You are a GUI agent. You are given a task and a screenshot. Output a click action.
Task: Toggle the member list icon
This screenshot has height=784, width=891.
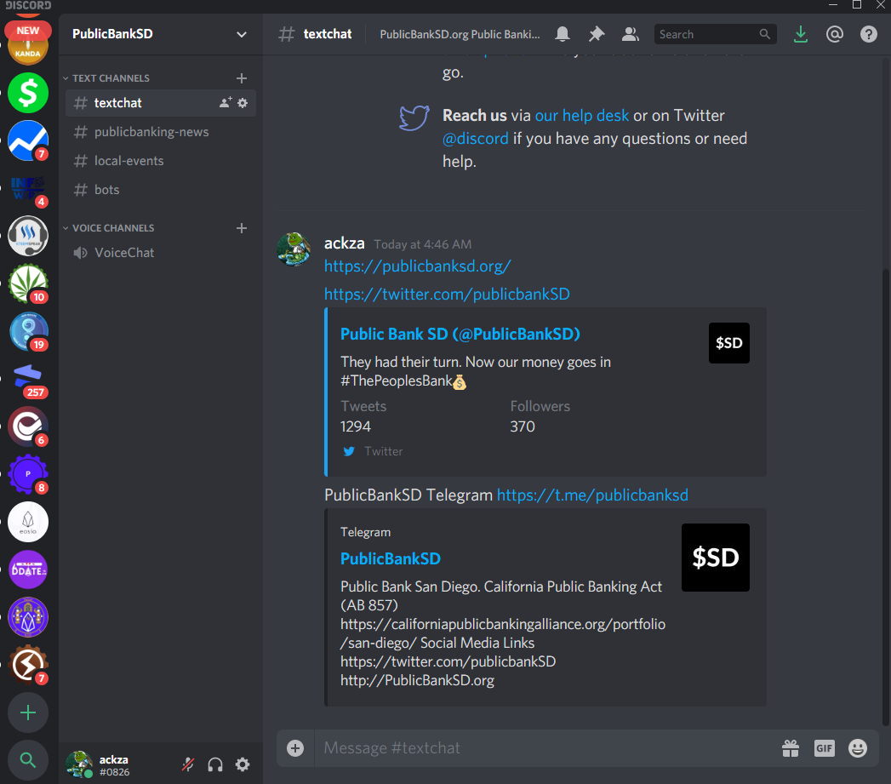631,34
